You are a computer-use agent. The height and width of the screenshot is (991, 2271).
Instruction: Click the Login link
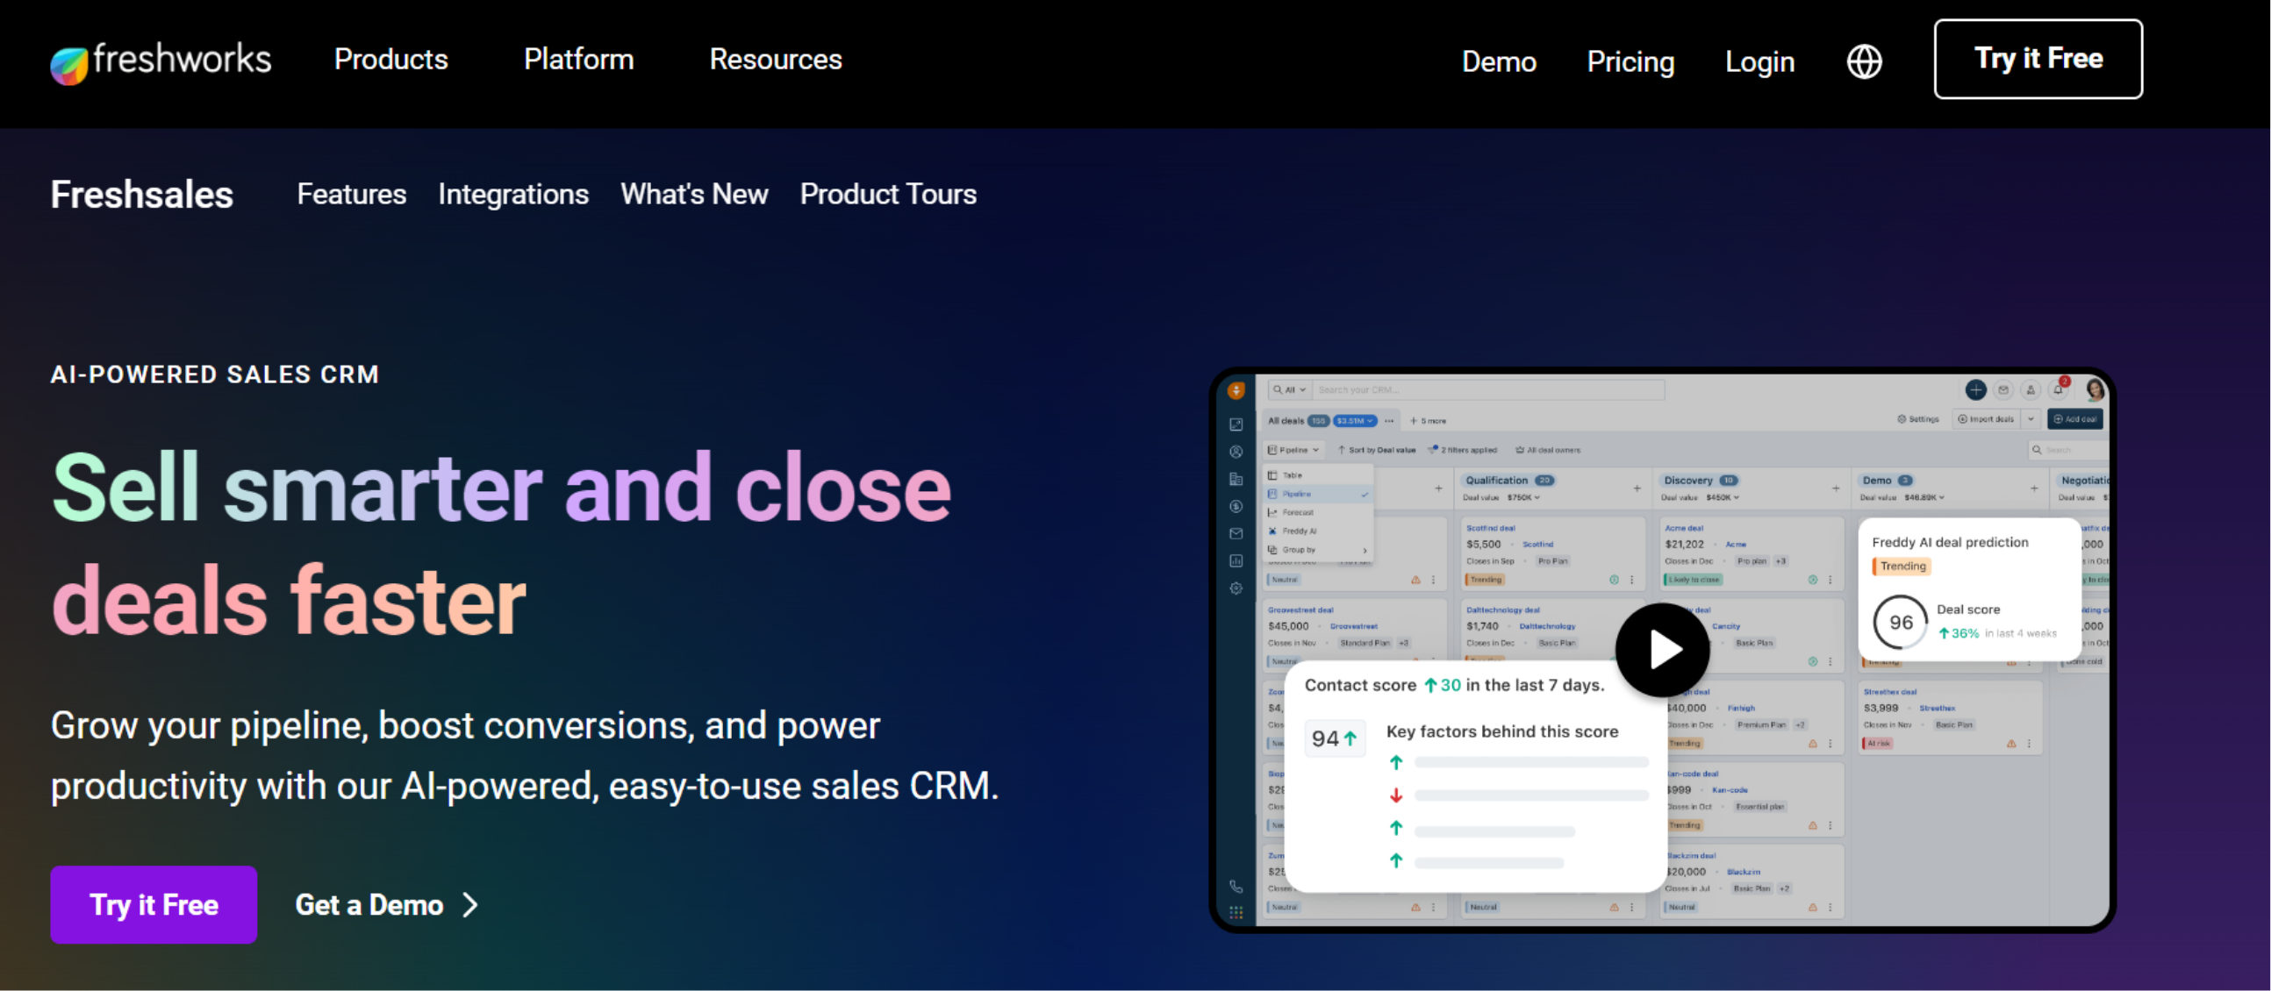[1759, 61]
